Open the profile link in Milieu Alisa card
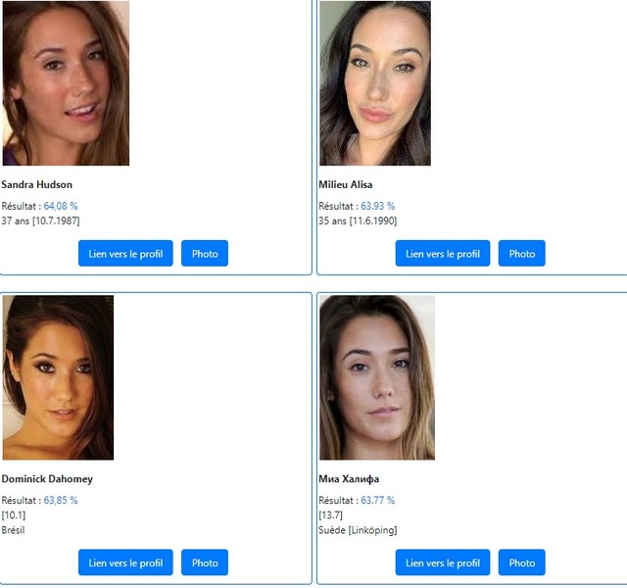Screen dimensions: 627x588 tap(443, 253)
